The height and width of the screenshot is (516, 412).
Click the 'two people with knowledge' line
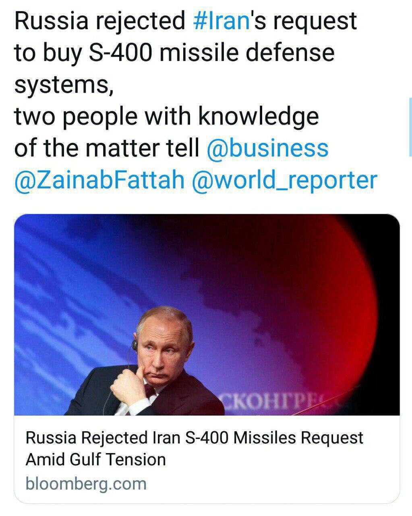coord(166,116)
